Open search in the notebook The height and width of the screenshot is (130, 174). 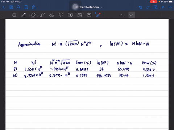point(18,7)
